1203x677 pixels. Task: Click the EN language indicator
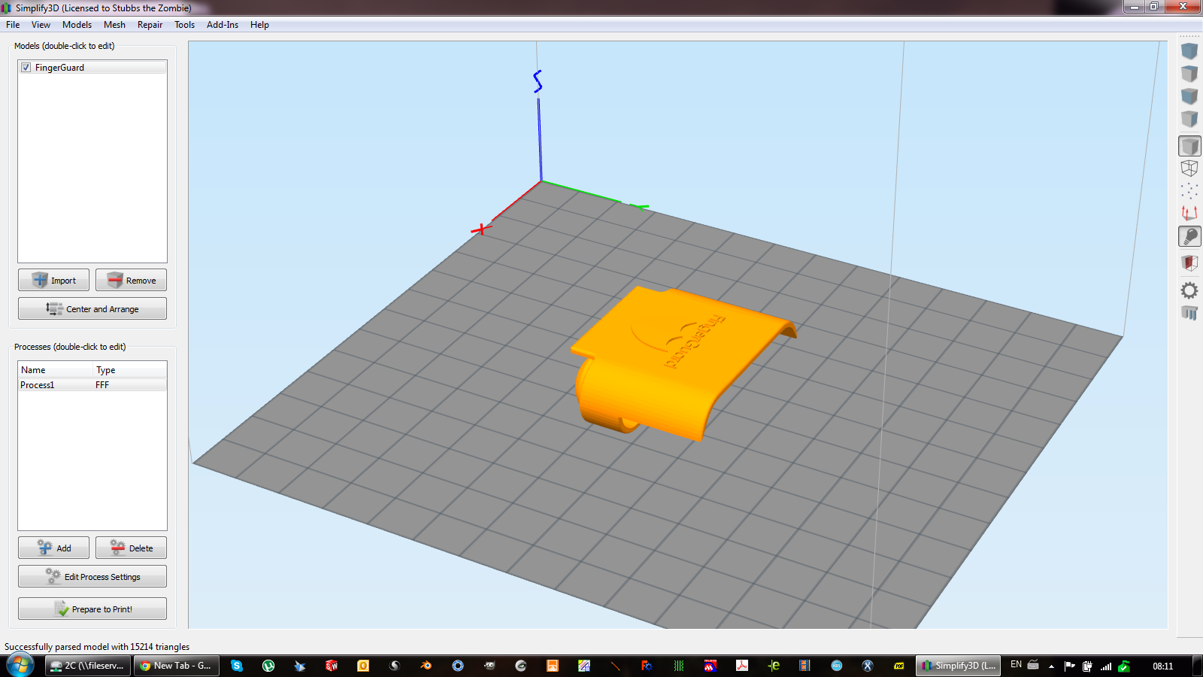1016,665
